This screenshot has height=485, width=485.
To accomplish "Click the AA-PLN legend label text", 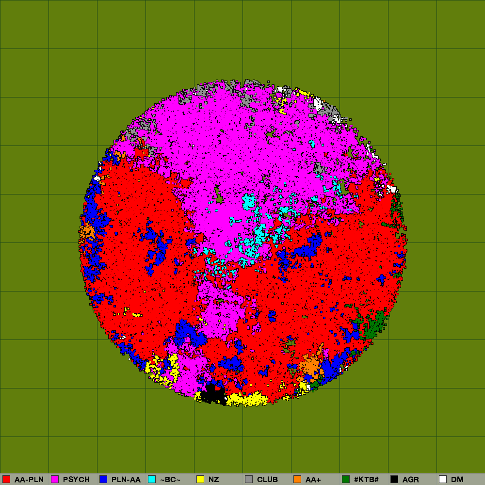I will pos(29,479).
